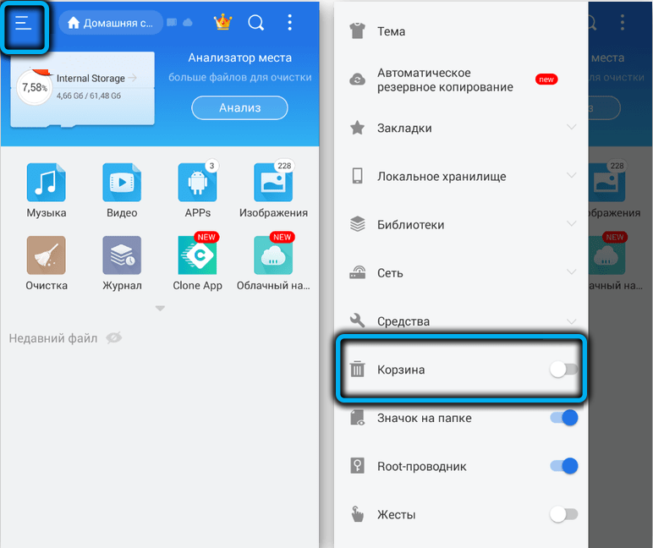This screenshot has height=548, width=653.
Task: Open the Журнал log
Action: pos(122,263)
